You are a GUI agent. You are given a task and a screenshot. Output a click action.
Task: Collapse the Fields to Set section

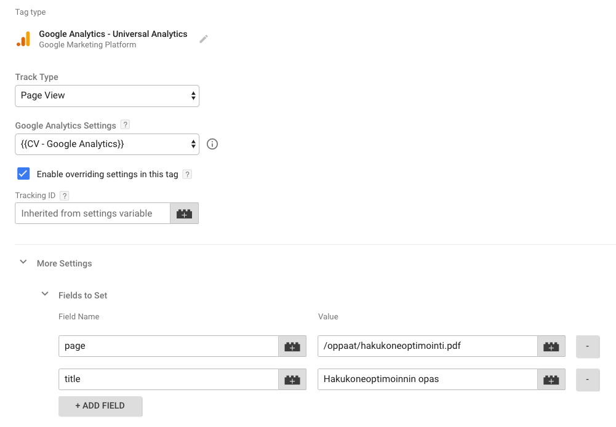click(45, 294)
